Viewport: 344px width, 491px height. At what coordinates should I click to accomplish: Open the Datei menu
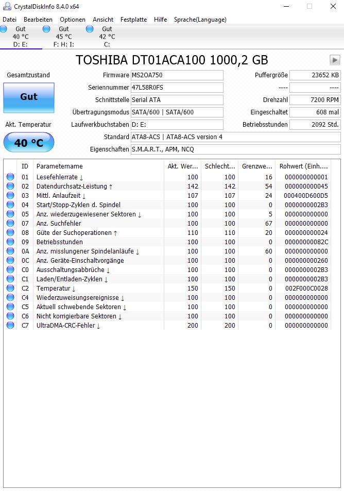9,20
